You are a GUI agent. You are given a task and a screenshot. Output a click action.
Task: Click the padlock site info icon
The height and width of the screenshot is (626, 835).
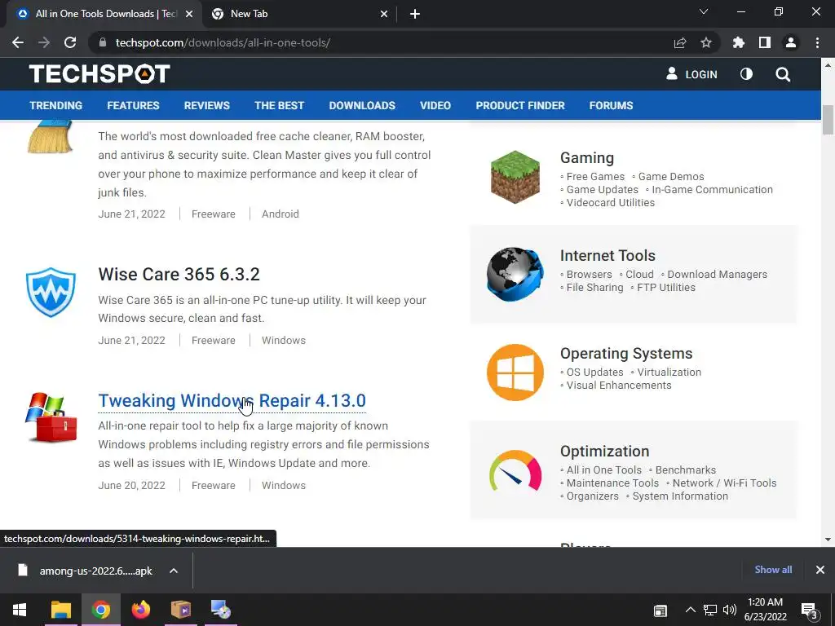[x=103, y=42]
